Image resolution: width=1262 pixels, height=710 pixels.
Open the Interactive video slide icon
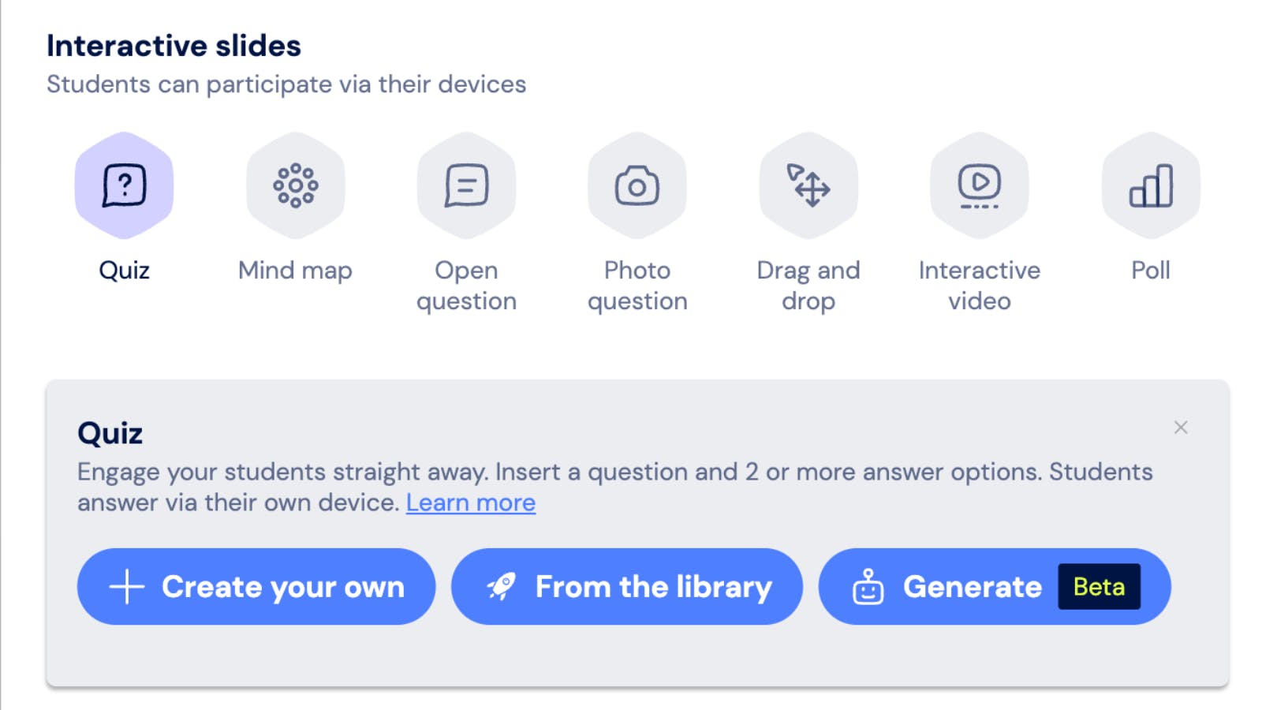[980, 185]
